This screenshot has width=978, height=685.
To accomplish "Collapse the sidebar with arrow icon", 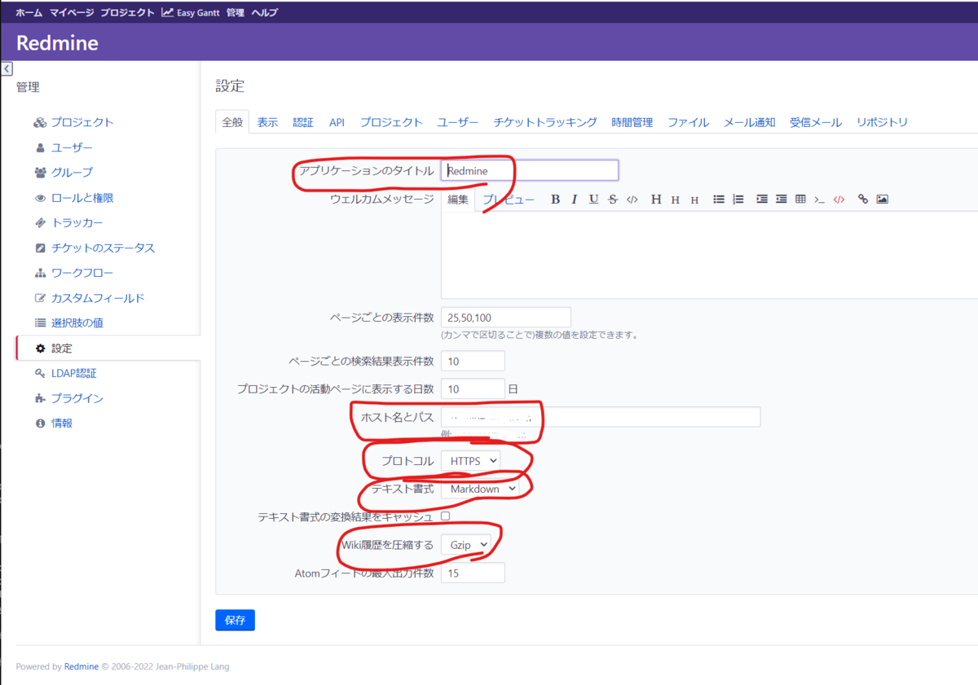I will click(x=7, y=69).
